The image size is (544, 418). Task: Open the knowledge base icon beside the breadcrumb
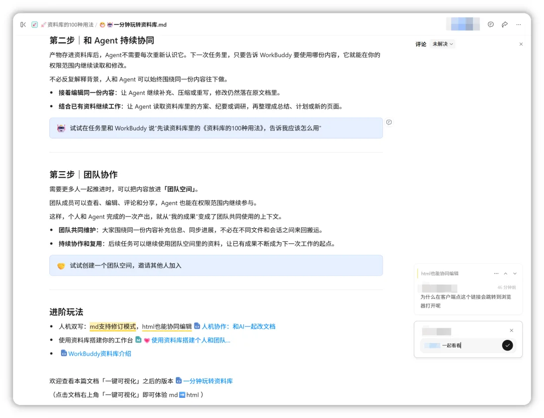click(34, 25)
